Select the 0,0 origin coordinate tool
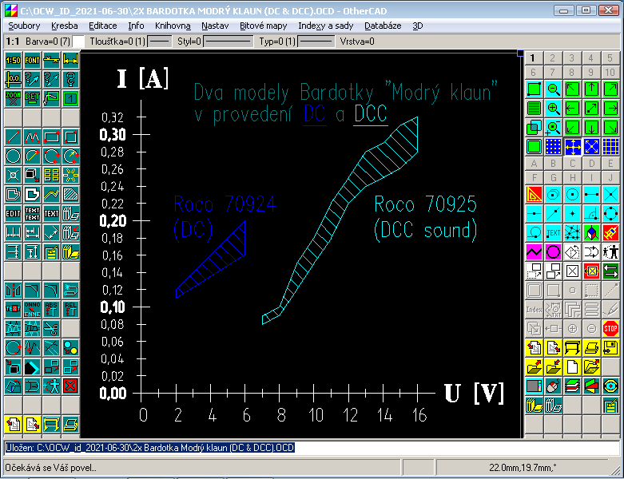 pos(13,79)
